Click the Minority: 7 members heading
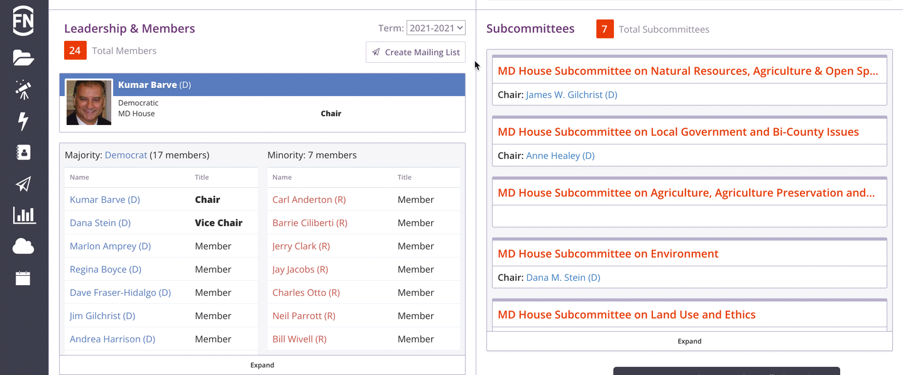The image size is (903, 375). coord(312,155)
